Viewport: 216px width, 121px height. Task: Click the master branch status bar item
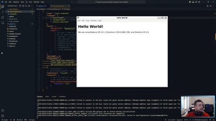5,120
